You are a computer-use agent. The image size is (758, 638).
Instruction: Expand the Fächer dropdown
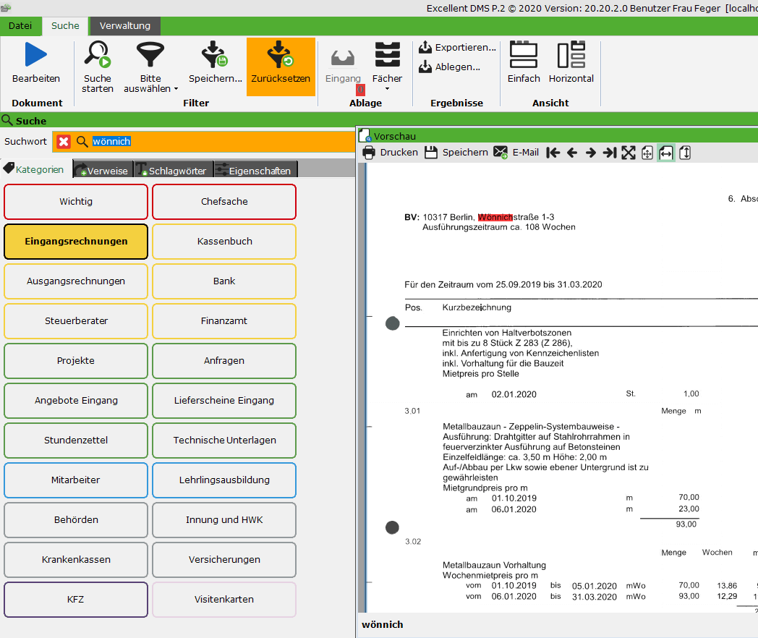click(387, 67)
